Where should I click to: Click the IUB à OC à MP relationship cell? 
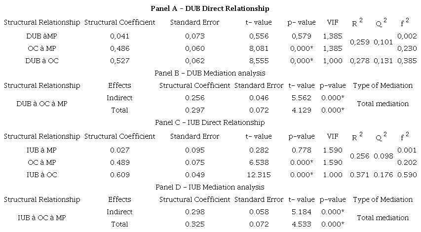pos(41,218)
